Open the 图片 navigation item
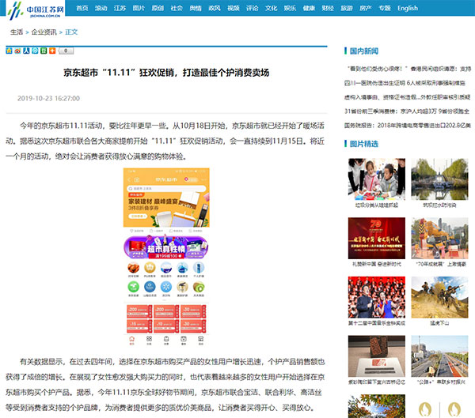This screenshot has height=418, width=475. pyautogui.click(x=139, y=8)
